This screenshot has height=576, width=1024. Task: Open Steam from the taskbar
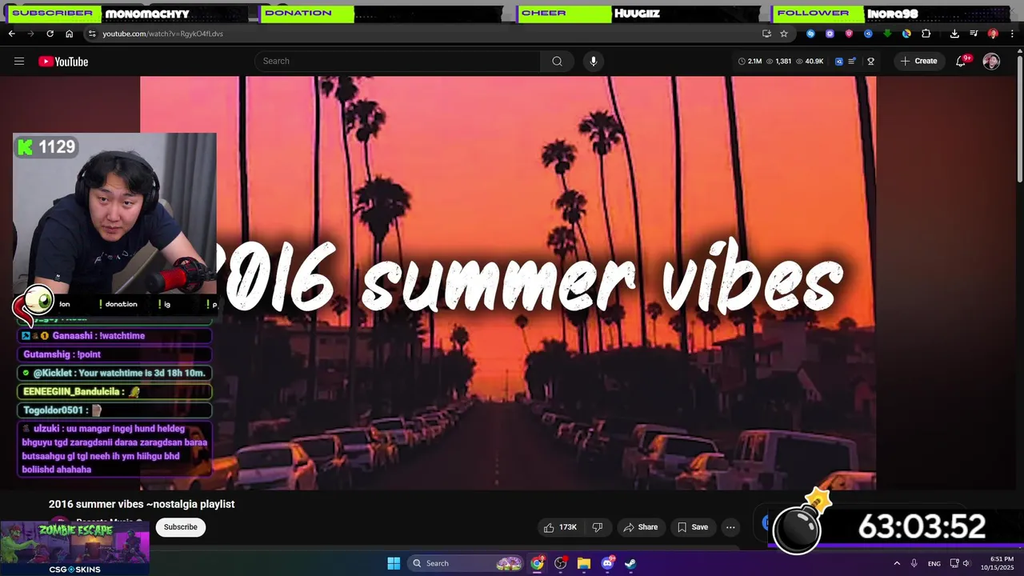[630, 563]
